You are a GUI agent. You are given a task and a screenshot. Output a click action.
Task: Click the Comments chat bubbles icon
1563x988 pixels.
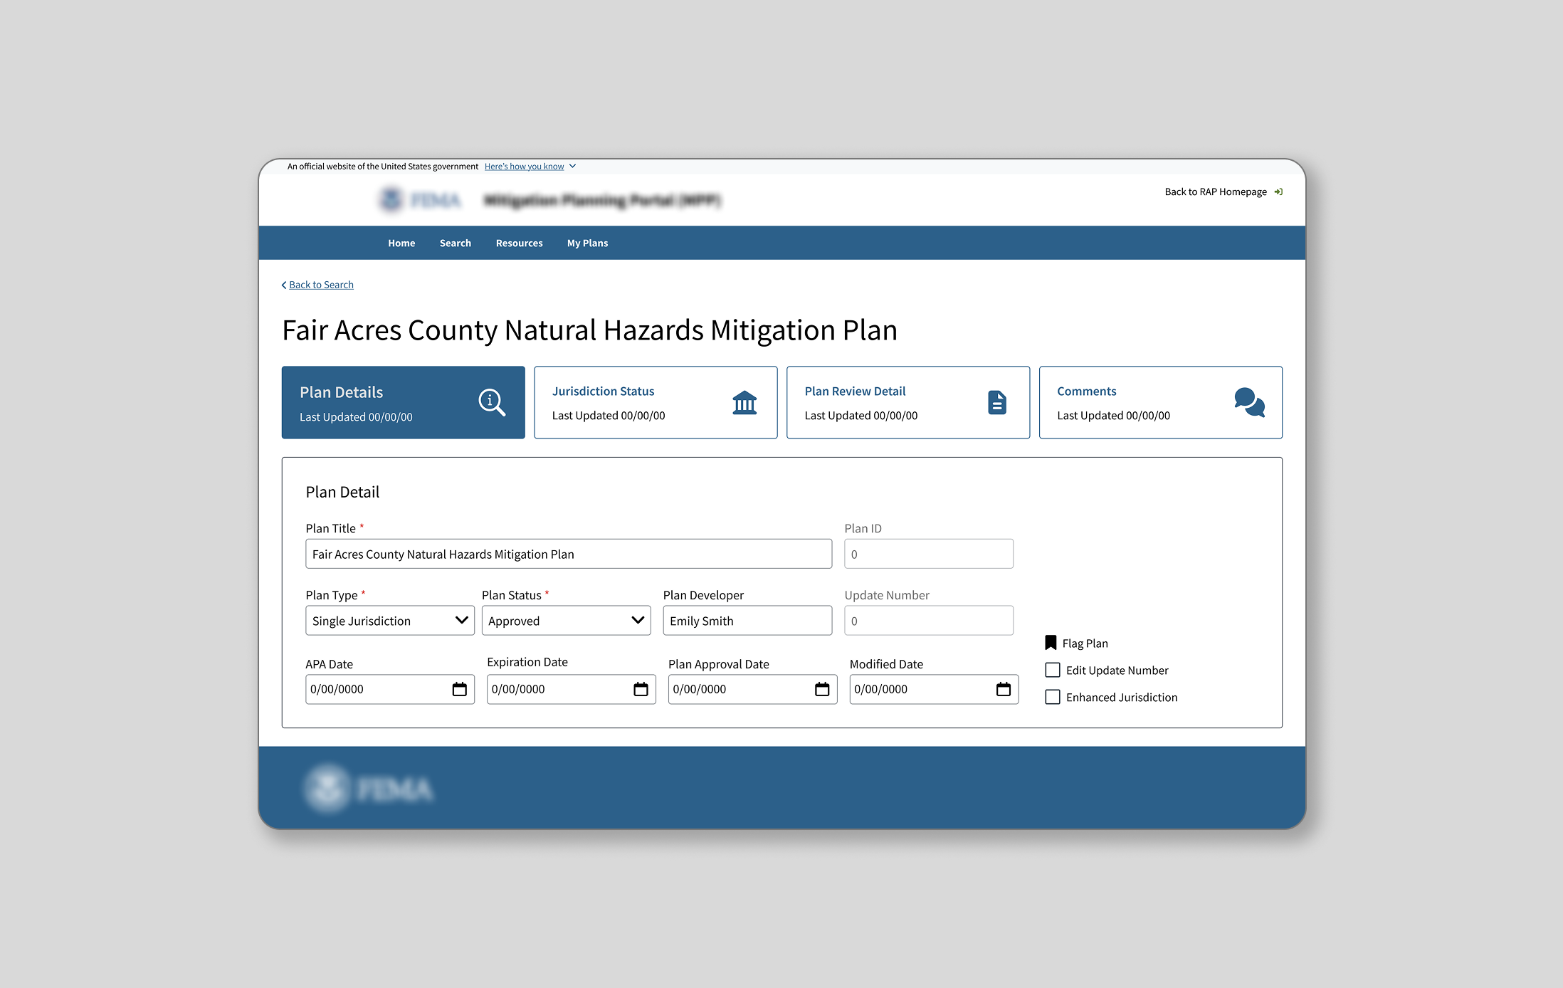(x=1249, y=402)
